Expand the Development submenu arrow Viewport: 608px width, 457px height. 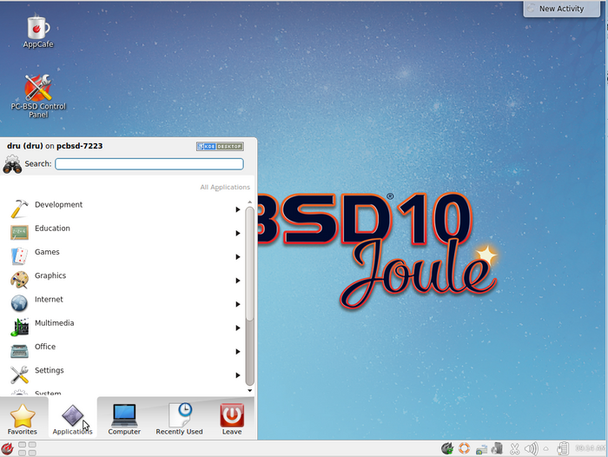(x=238, y=209)
